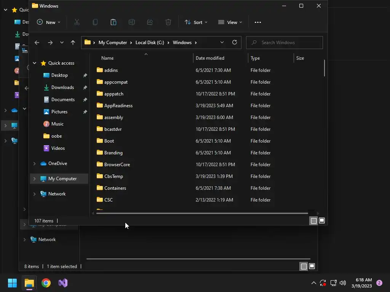Go up one folder level
Viewport: 390px width, 292px height.
[x=73, y=43]
